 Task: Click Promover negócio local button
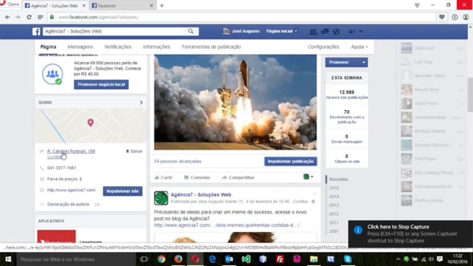101,85
